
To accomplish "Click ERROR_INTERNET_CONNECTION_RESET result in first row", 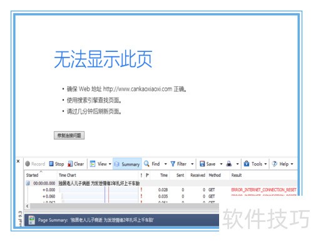I will pos(264,189).
